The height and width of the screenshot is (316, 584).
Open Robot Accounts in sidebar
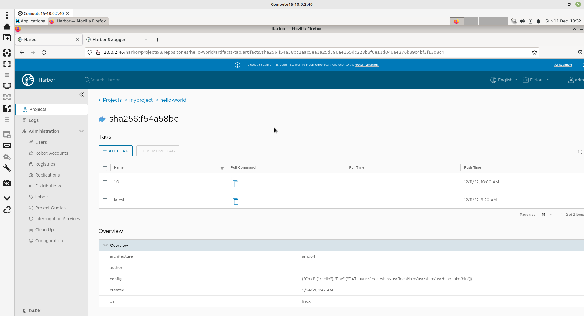(51, 153)
